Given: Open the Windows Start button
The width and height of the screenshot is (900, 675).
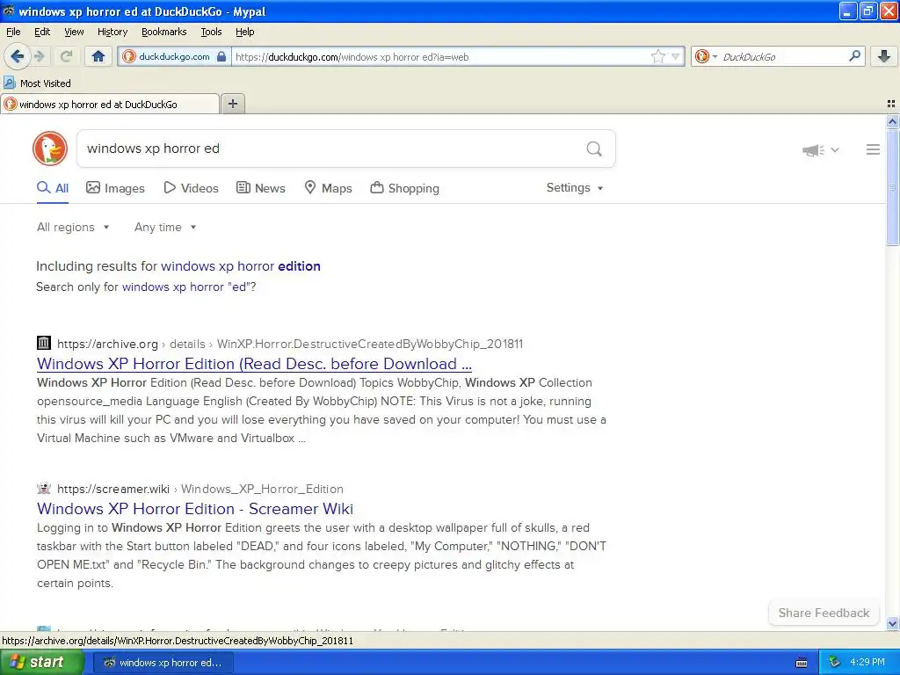Looking at the screenshot, I should [x=42, y=663].
